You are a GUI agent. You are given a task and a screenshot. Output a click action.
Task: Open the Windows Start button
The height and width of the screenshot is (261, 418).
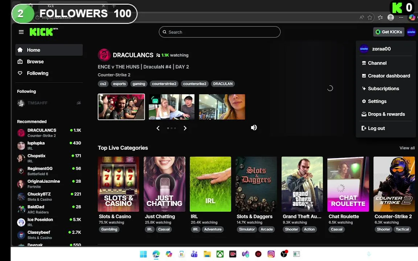[x=143, y=254]
